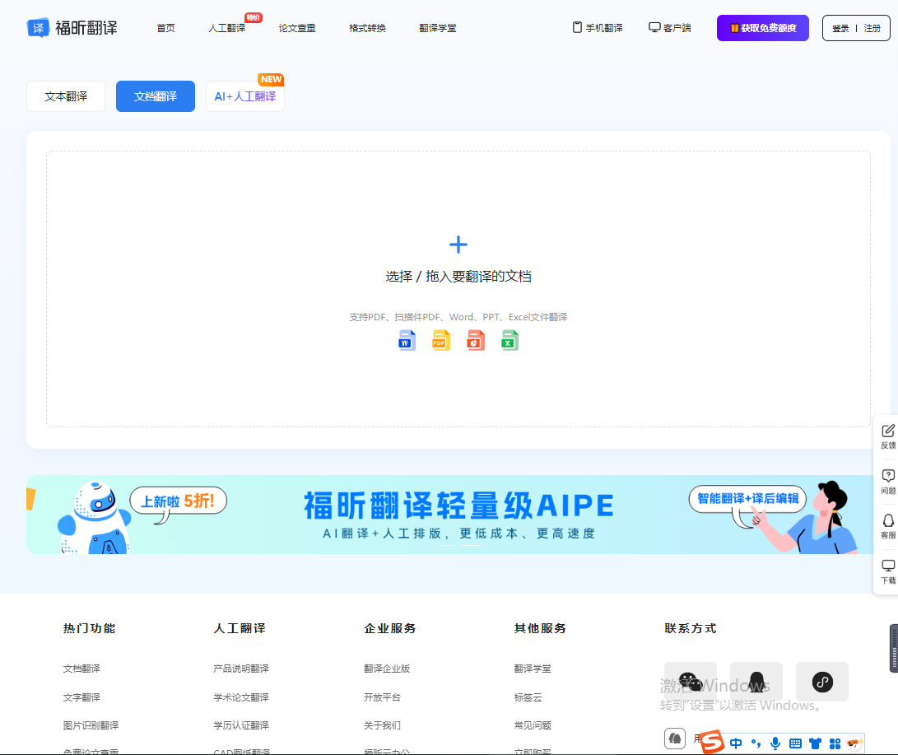Open the 文档翻译 footer link

pos(81,669)
